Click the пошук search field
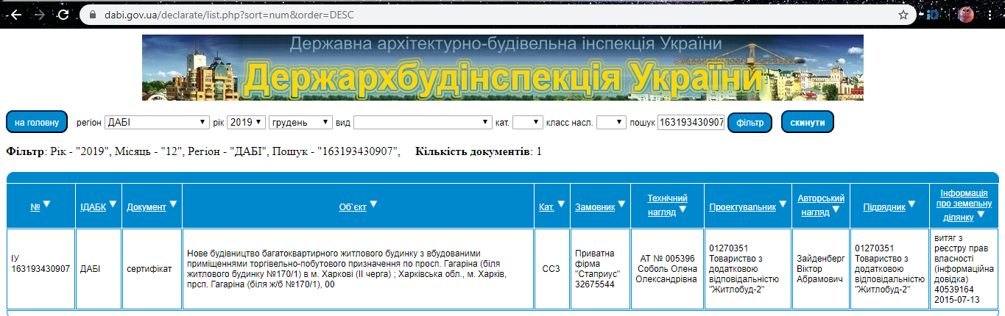The width and height of the screenshot is (1005, 316). [690, 122]
